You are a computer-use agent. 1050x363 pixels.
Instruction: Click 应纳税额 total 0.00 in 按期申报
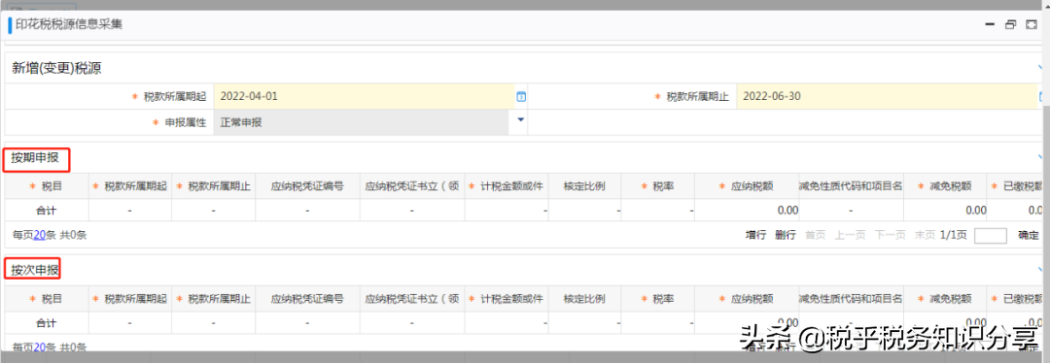click(x=787, y=211)
